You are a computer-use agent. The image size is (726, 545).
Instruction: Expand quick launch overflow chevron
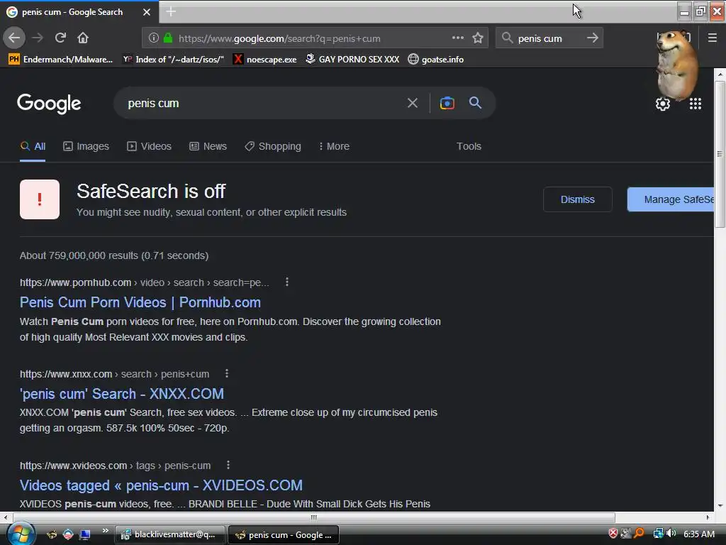tap(106, 531)
